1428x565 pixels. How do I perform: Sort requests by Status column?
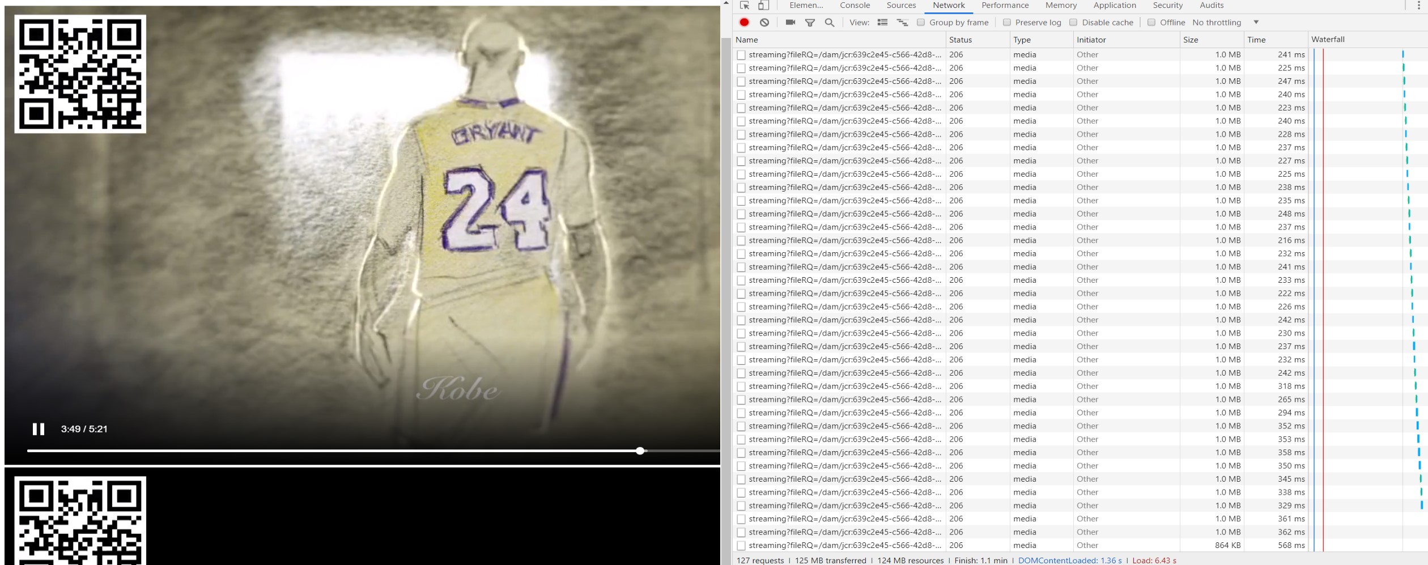[x=977, y=40]
